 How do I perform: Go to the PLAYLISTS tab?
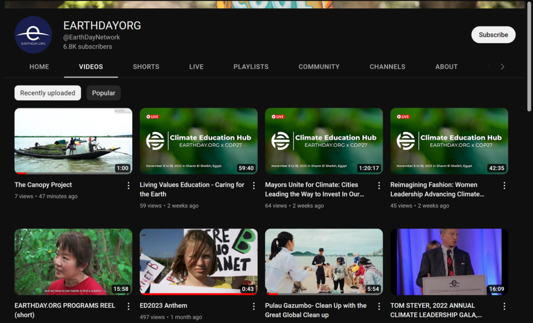point(251,67)
